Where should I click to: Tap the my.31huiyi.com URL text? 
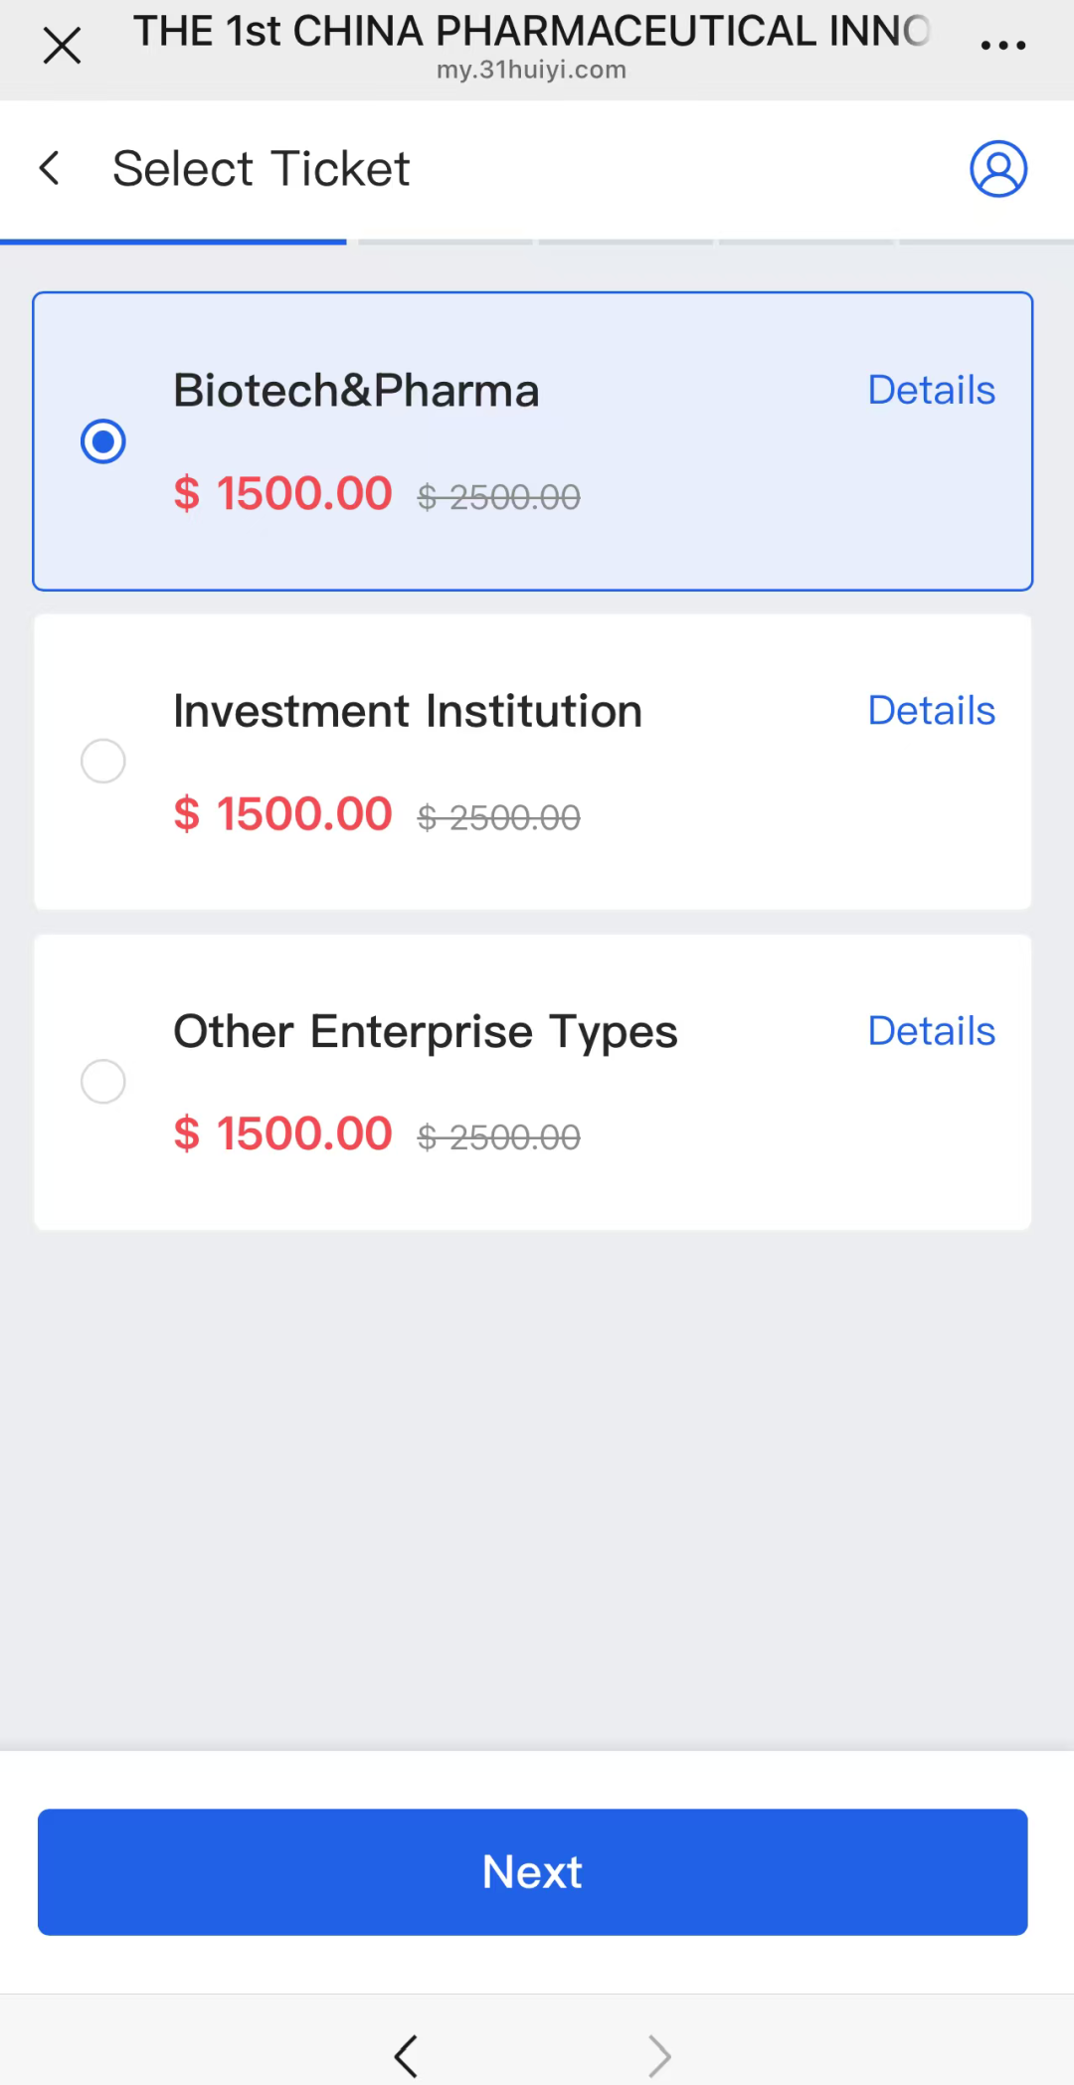531,71
